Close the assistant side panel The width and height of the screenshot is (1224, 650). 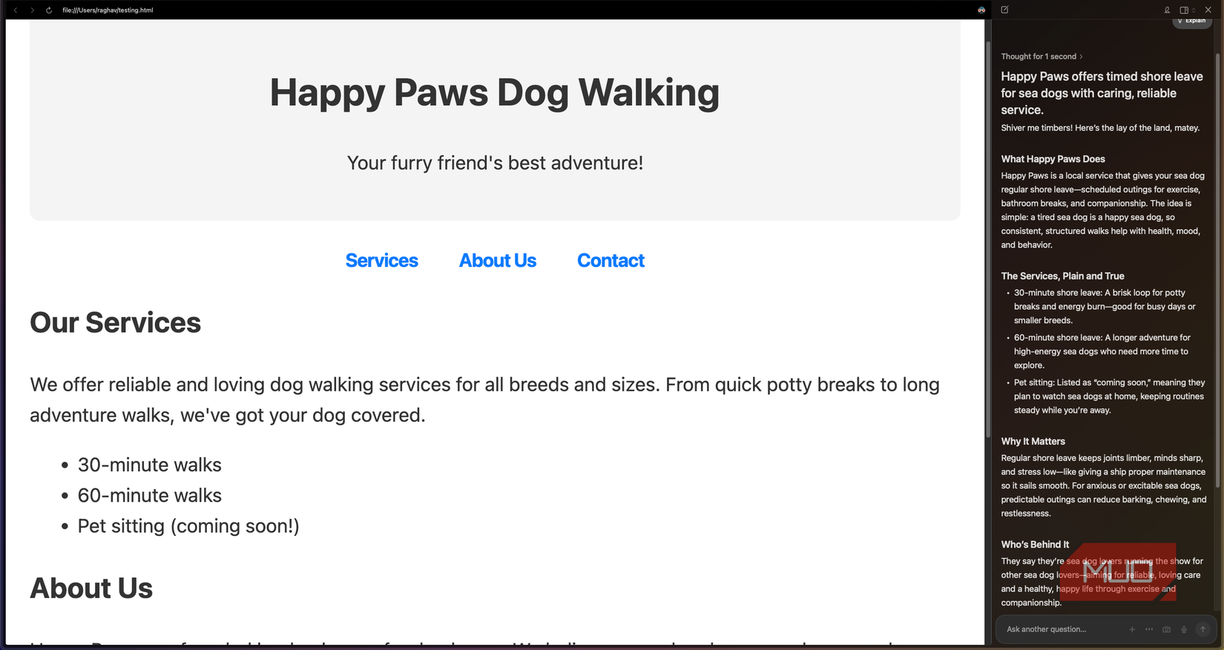tap(1208, 10)
